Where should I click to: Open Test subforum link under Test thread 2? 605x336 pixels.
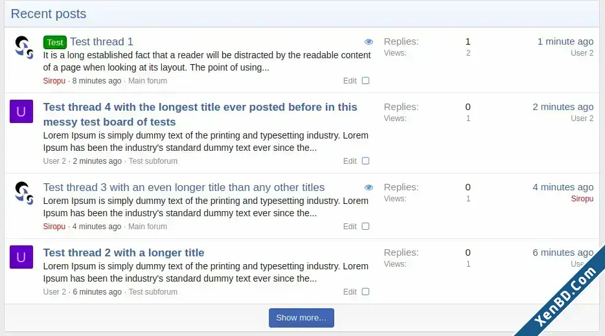(153, 292)
